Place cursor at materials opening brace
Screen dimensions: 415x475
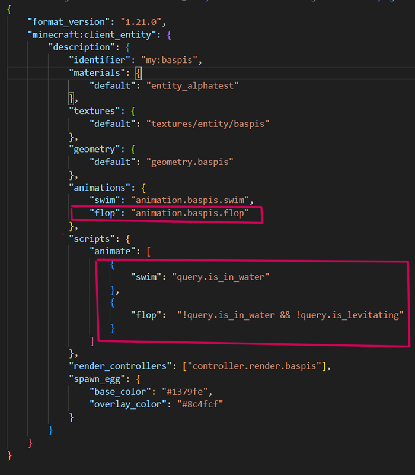click(138, 73)
